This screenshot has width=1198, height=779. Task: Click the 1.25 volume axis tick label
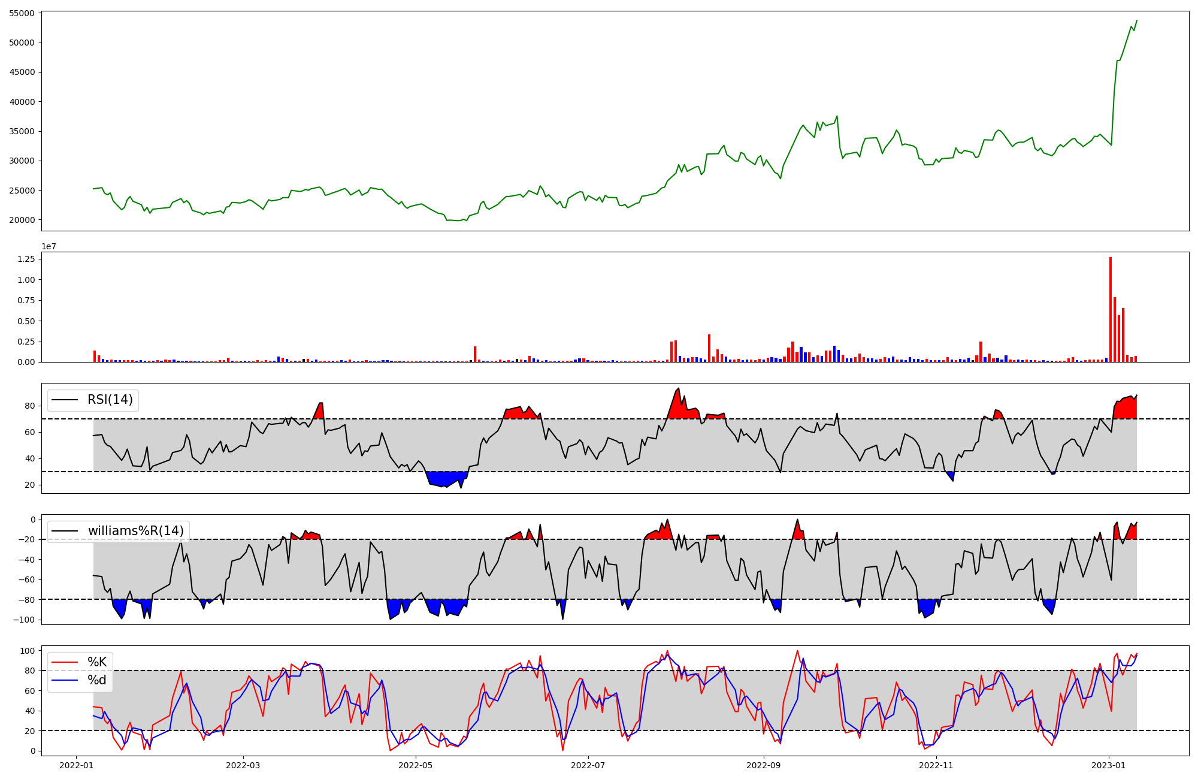point(25,259)
